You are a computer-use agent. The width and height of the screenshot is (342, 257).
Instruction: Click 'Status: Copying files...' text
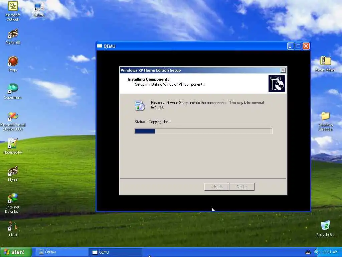pyautogui.click(x=153, y=122)
